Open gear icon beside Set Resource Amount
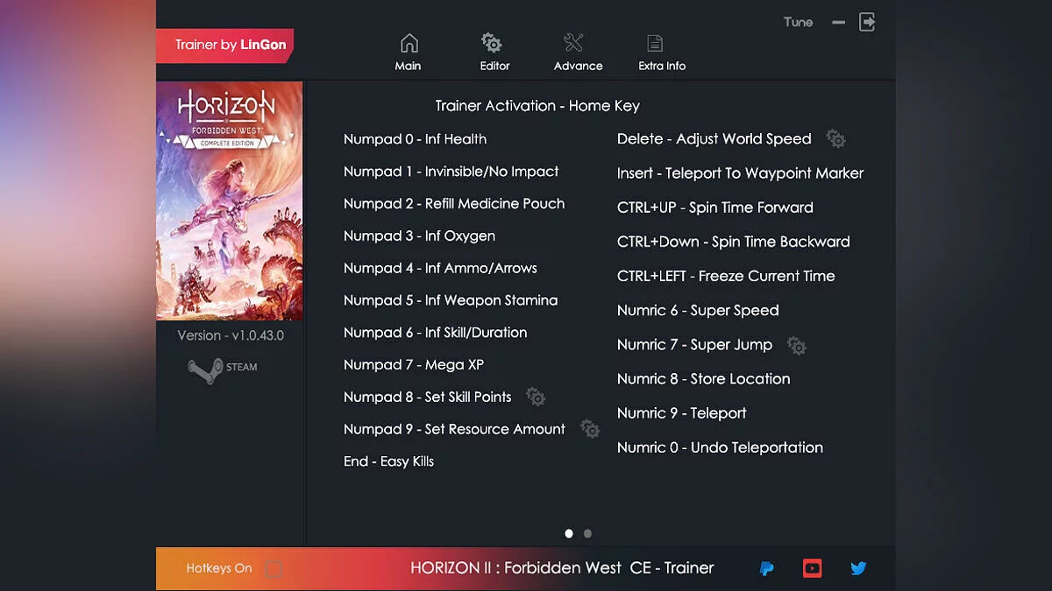Image resolution: width=1052 pixels, height=591 pixels. coord(590,429)
